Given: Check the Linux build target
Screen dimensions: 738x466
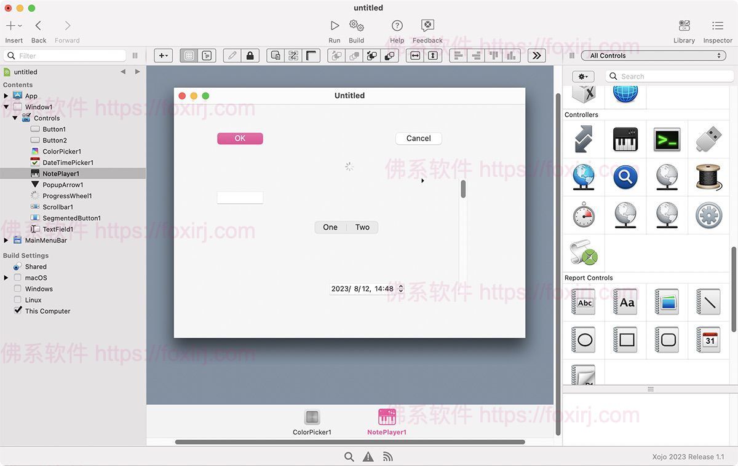Looking at the screenshot, I should tap(17, 300).
